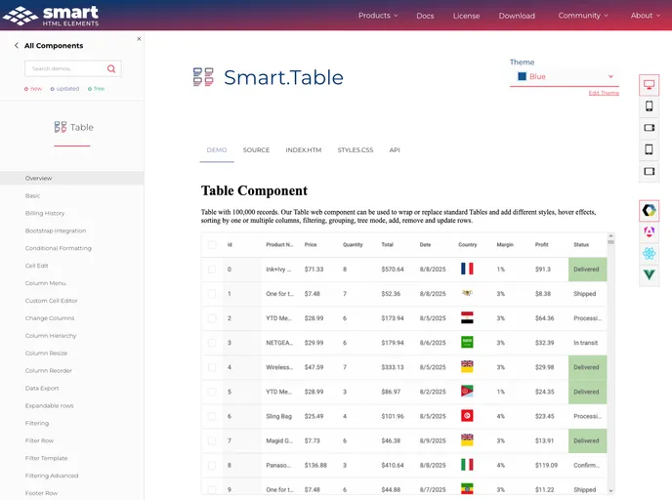Click the flag in row 7

[x=467, y=440]
